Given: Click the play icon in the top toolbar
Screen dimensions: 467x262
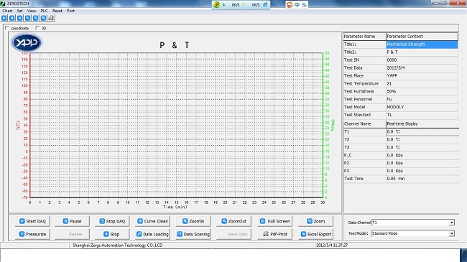Looking at the screenshot, I should click(4, 18).
